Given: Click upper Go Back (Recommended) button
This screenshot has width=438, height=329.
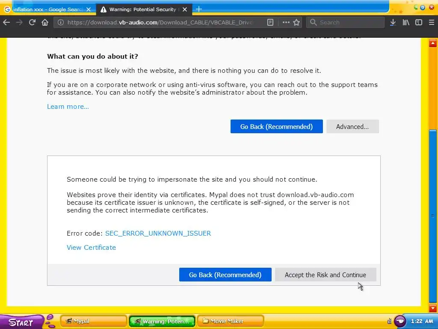Looking at the screenshot, I should [x=277, y=126].
